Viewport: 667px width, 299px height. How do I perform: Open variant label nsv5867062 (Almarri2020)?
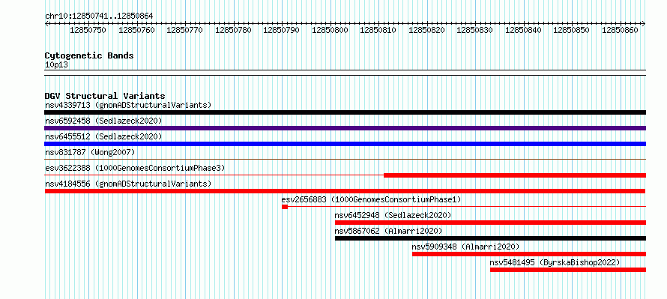(x=389, y=231)
